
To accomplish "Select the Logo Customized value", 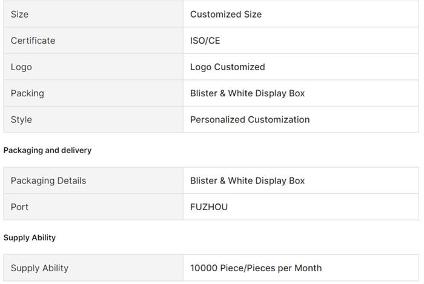I will (x=227, y=67).
